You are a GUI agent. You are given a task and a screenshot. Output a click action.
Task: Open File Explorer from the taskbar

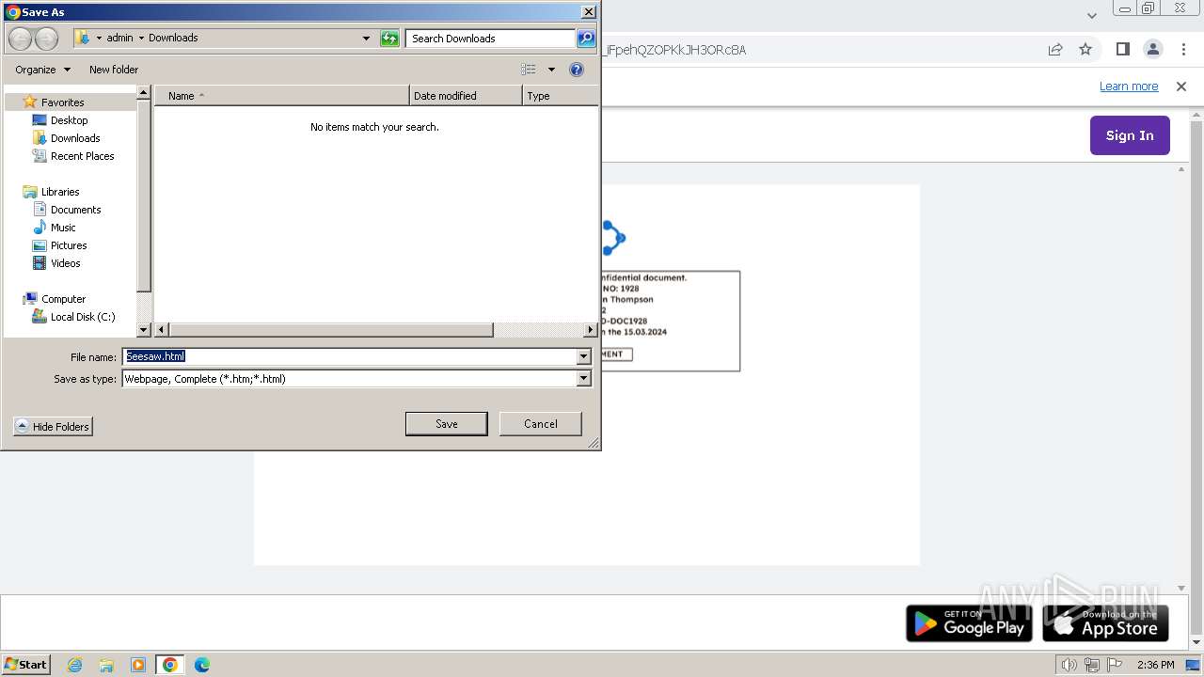click(106, 665)
